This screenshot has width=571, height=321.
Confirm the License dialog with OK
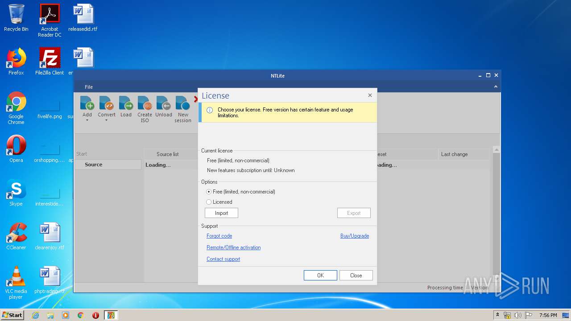320,276
